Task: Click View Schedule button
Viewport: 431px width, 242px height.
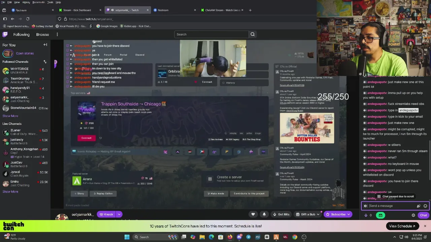Action: click(402, 226)
